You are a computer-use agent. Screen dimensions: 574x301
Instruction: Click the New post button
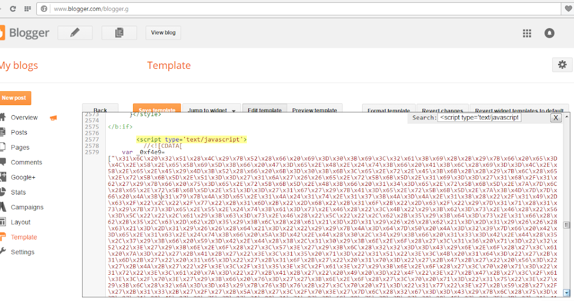coord(14,97)
